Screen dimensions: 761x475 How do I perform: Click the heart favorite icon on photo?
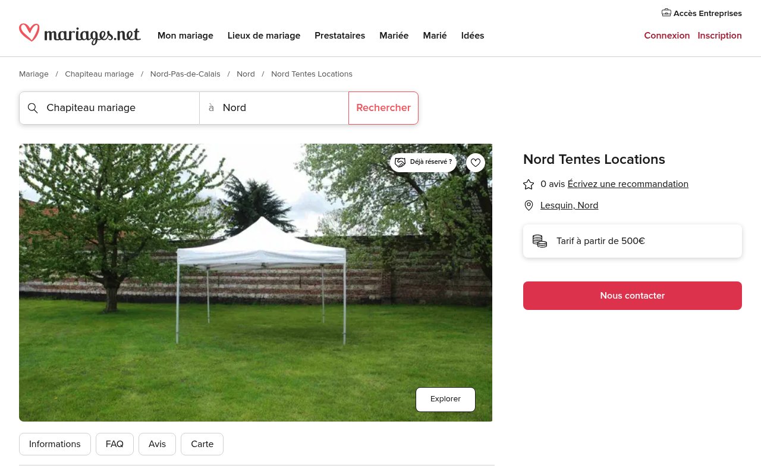pos(476,163)
